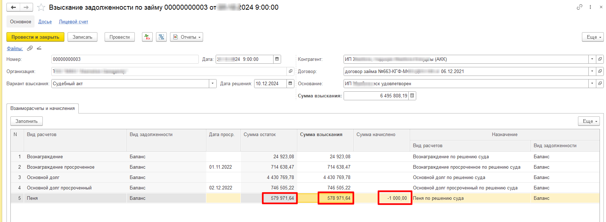This screenshot has width=606, height=222.
Task: Click the Дата решения field 10.12.2024
Action: tap(270, 83)
